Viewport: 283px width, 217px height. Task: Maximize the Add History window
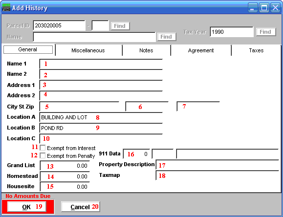264,8
